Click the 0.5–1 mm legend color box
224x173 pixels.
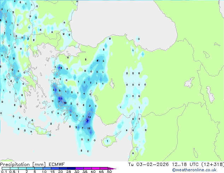(14, 168)
